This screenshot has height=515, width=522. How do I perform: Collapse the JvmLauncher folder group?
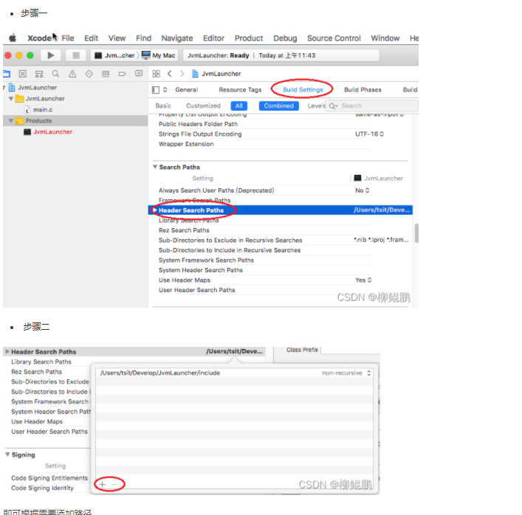click(x=11, y=98)
